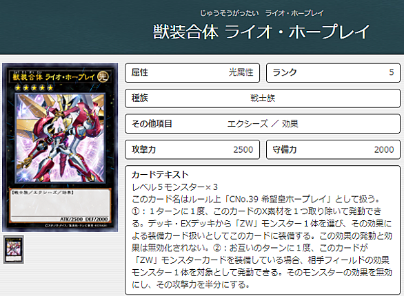
Task: Click the 戦士族 type value
Action: [263, 98]
